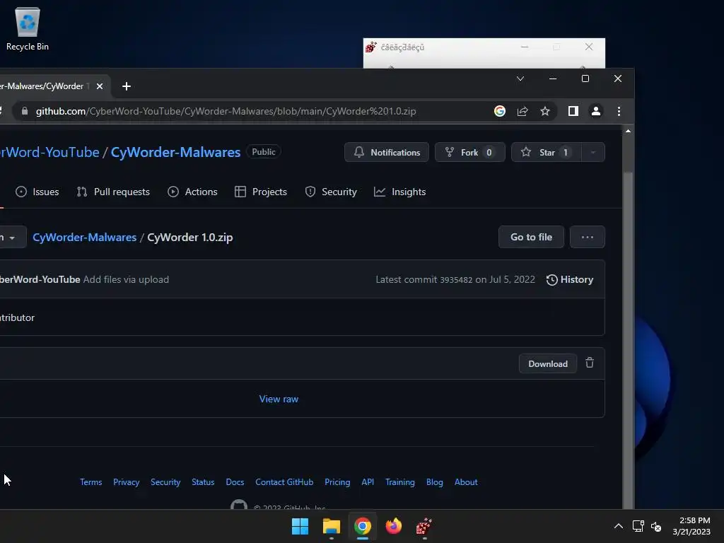Click the tab search chevron in Chrome
The image size is (724, 543).
point(520,78)
